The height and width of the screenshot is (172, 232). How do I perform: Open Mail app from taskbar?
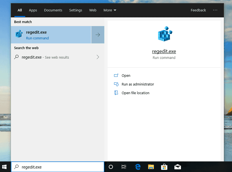coord(177,167)
